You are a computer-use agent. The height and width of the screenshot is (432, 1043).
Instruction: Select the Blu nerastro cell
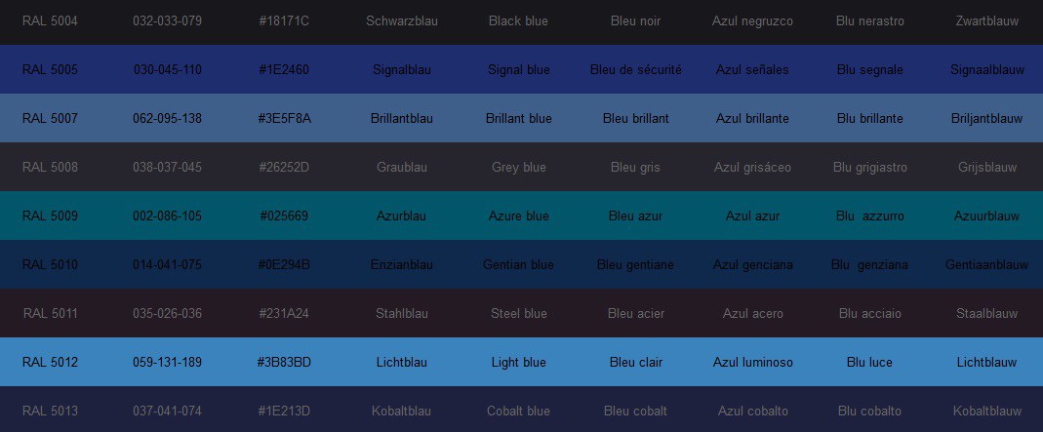click(x=869, y=21)
